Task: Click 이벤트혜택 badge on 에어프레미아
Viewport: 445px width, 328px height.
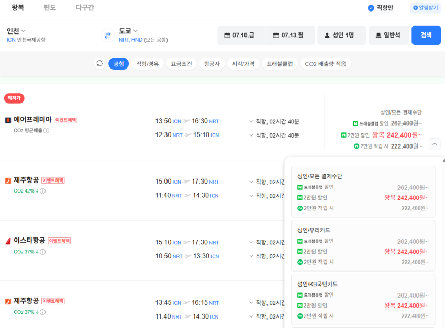Action: point(65,120)
